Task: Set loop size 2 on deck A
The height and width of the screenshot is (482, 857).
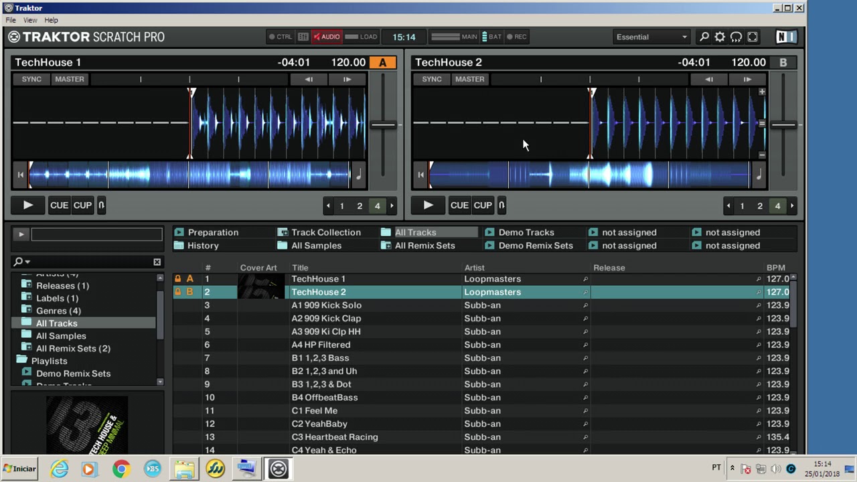Action: tap(360, 206)
